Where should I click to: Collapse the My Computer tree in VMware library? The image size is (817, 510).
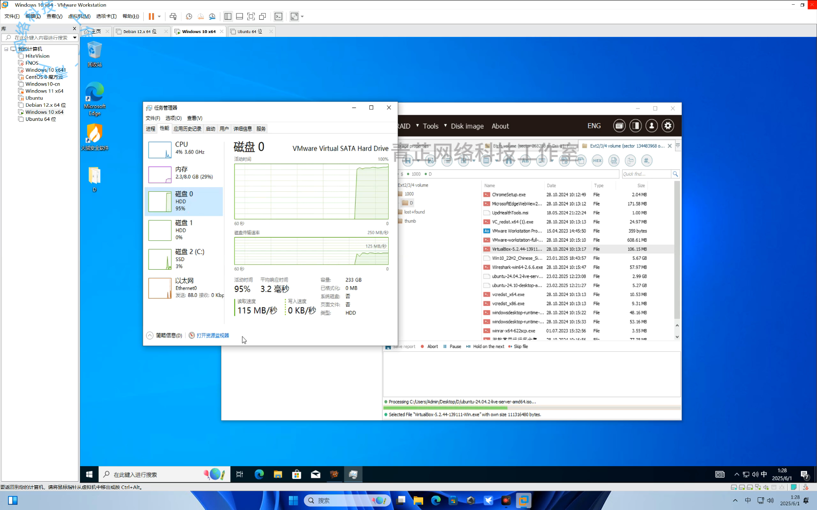click(x=6, y=49)
